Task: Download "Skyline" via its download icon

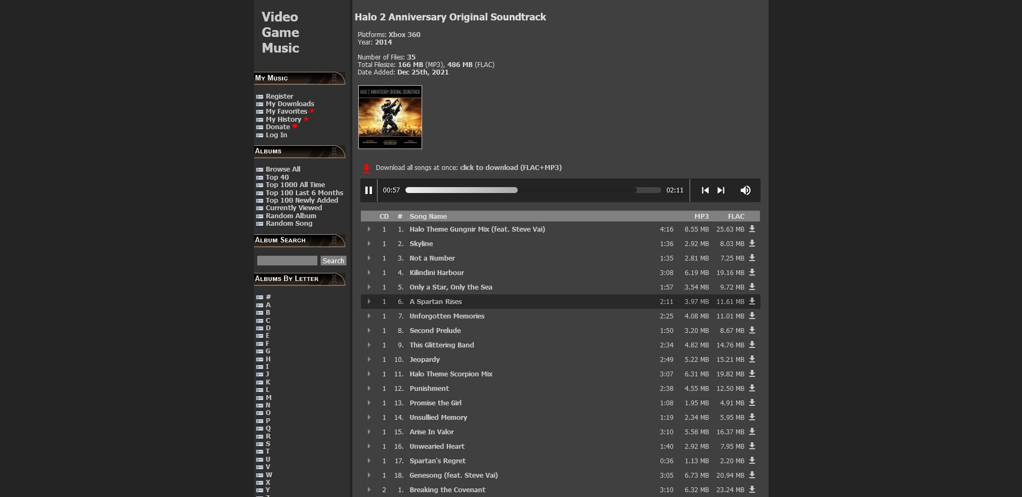Action: tap(752, 243)
